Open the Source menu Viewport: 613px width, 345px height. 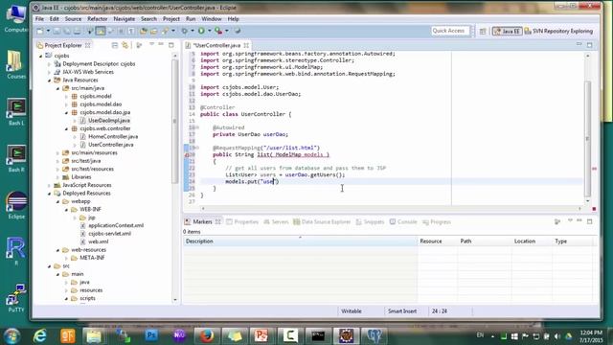pyautogui.click(x=73, y=19)
